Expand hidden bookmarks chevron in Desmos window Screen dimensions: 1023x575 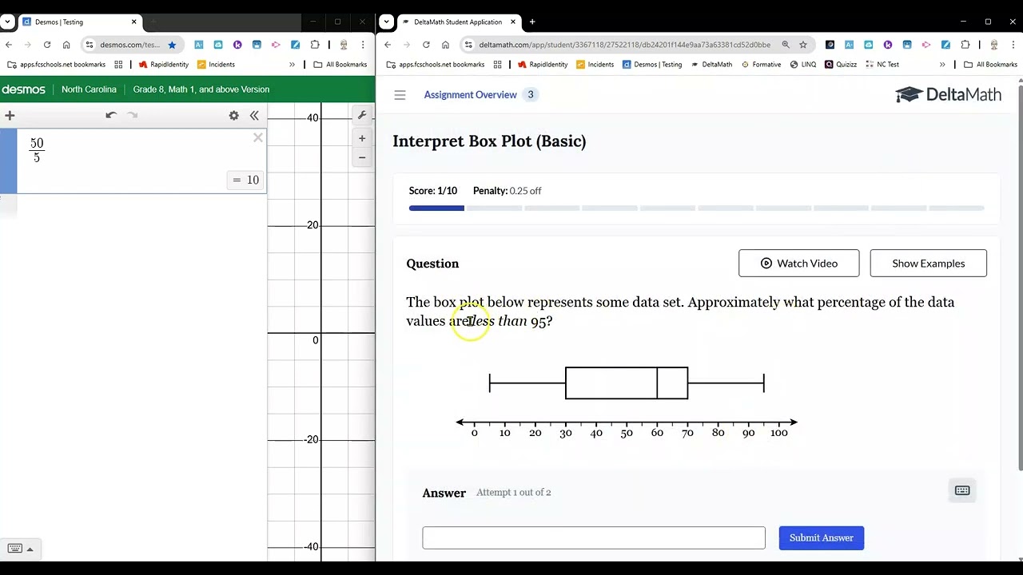tap(292, 65)
